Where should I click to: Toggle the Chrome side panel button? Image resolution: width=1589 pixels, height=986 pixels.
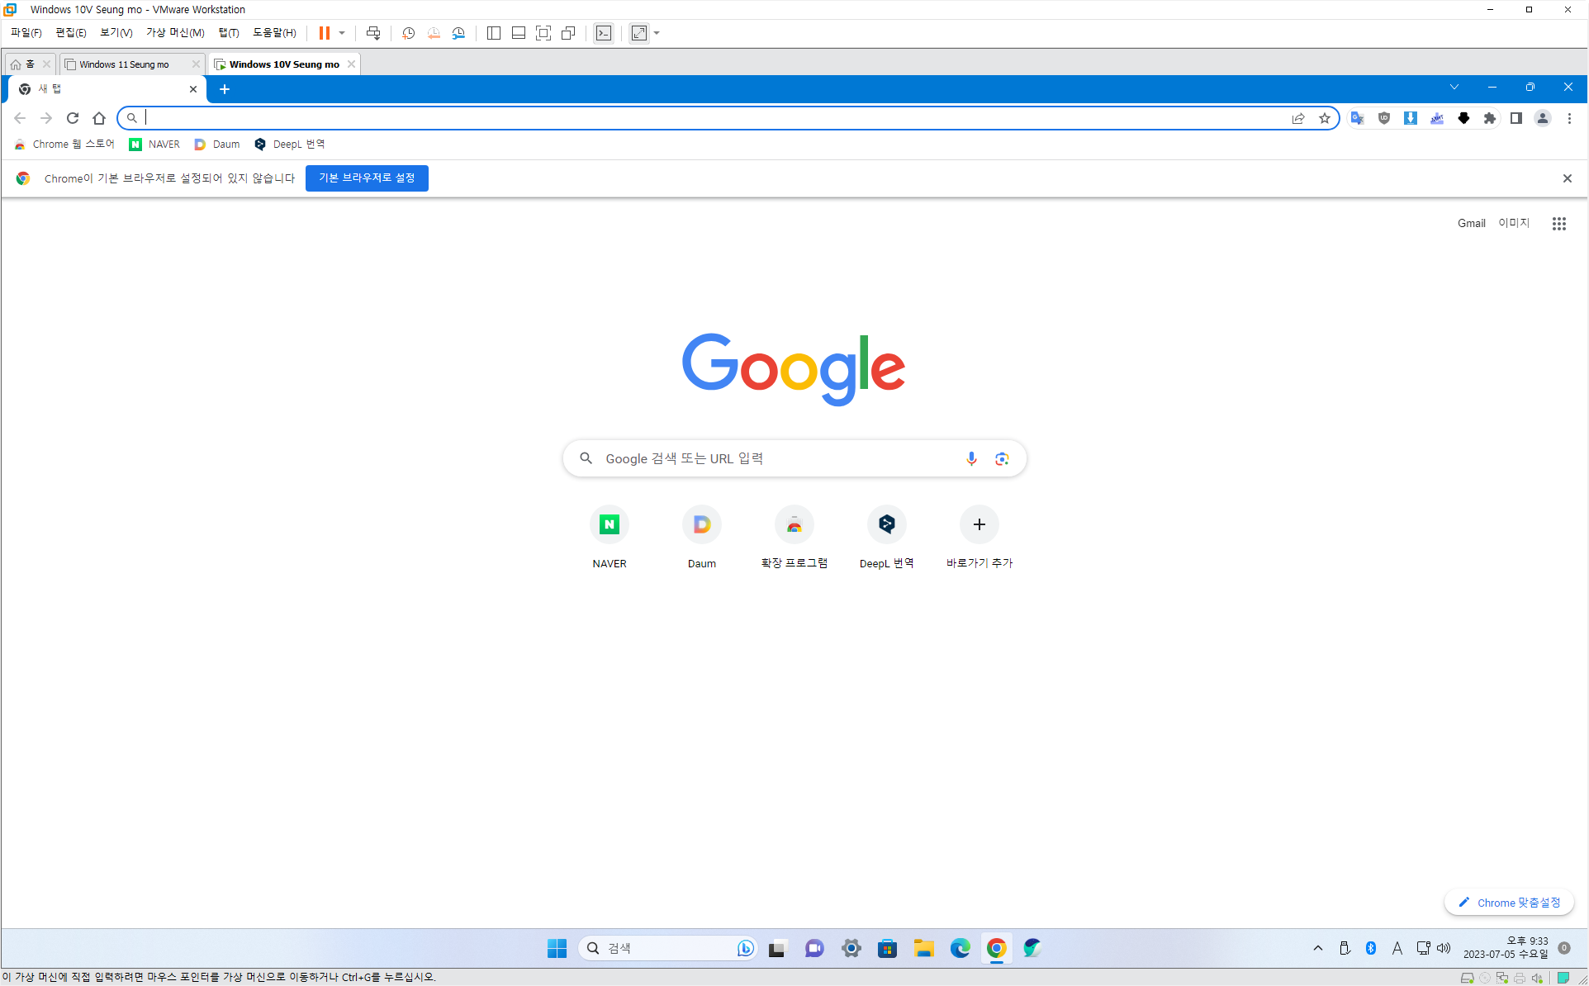point(1516,118)
